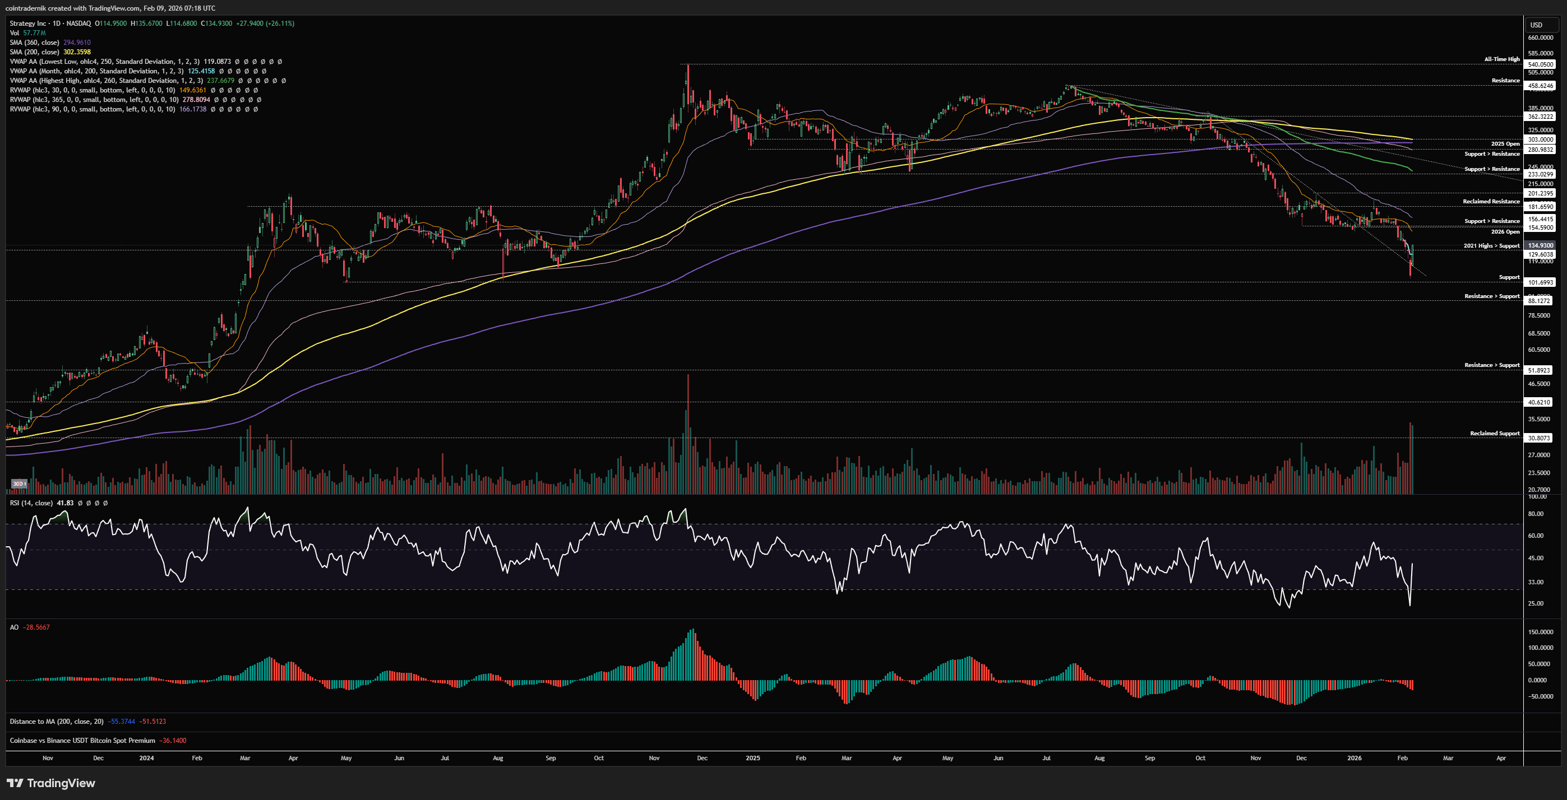Click the VWAP AA Highest High legend
Image resolution: width=1567 pixels, height=800 pixels.
(106, 80)
